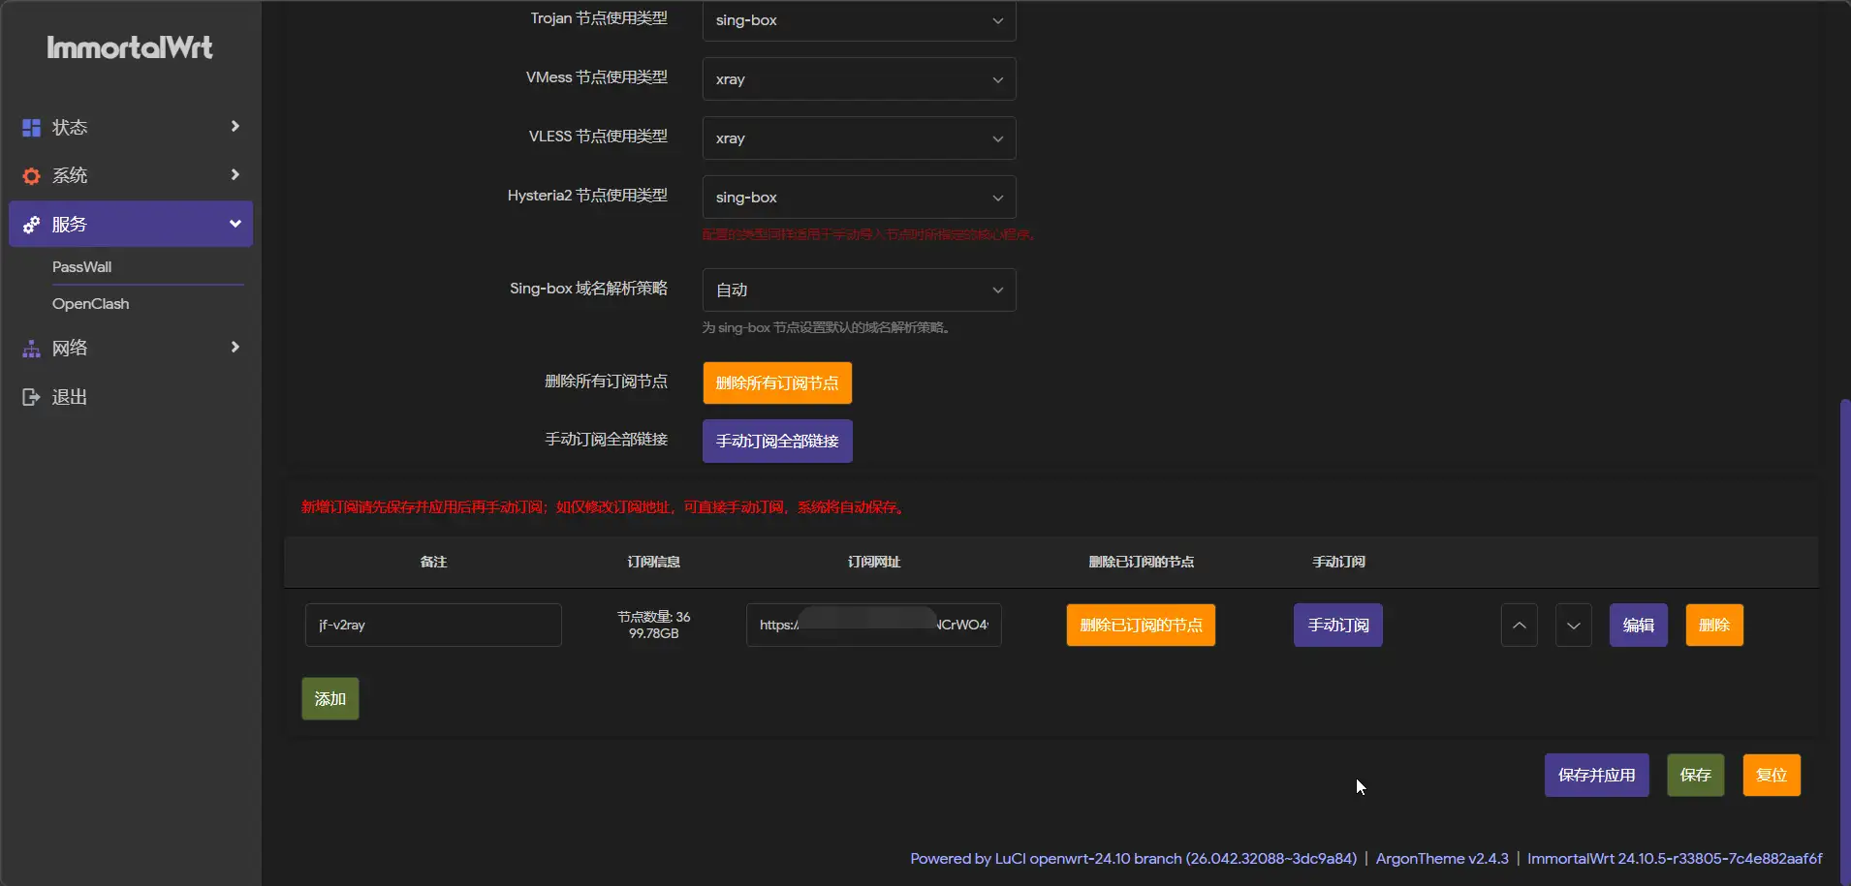Open OpenClash menu item
The height and width of the screenshot is (886, 1851).
point(91,304)
